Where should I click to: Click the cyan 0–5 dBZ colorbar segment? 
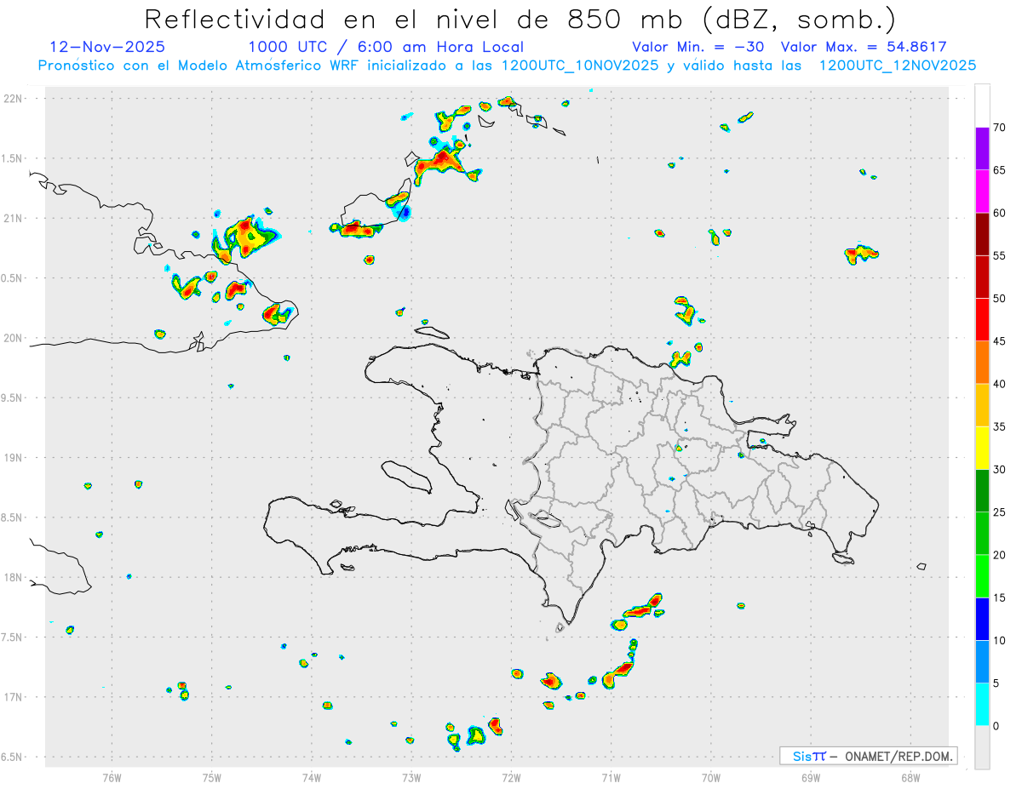[982, 705]
